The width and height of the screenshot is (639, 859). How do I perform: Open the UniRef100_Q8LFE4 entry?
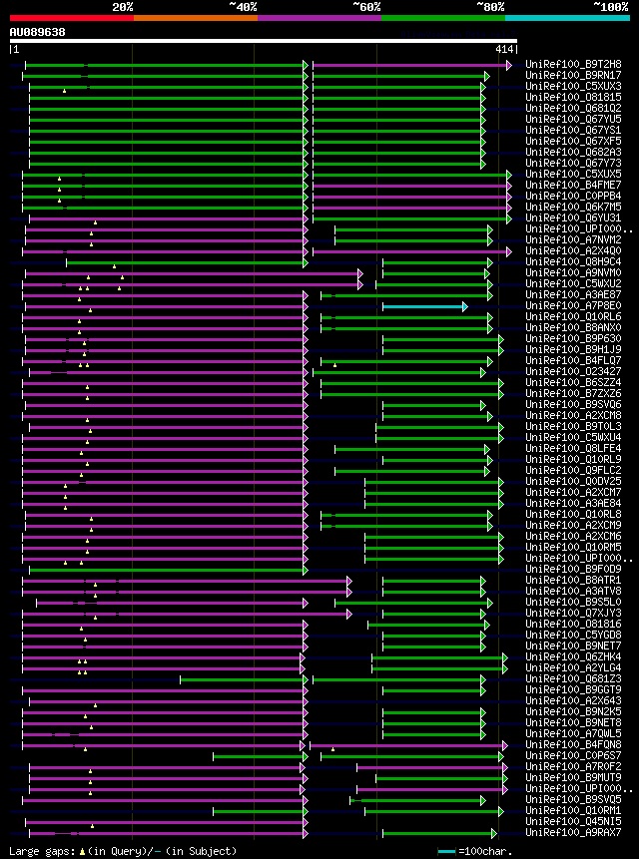573,448
